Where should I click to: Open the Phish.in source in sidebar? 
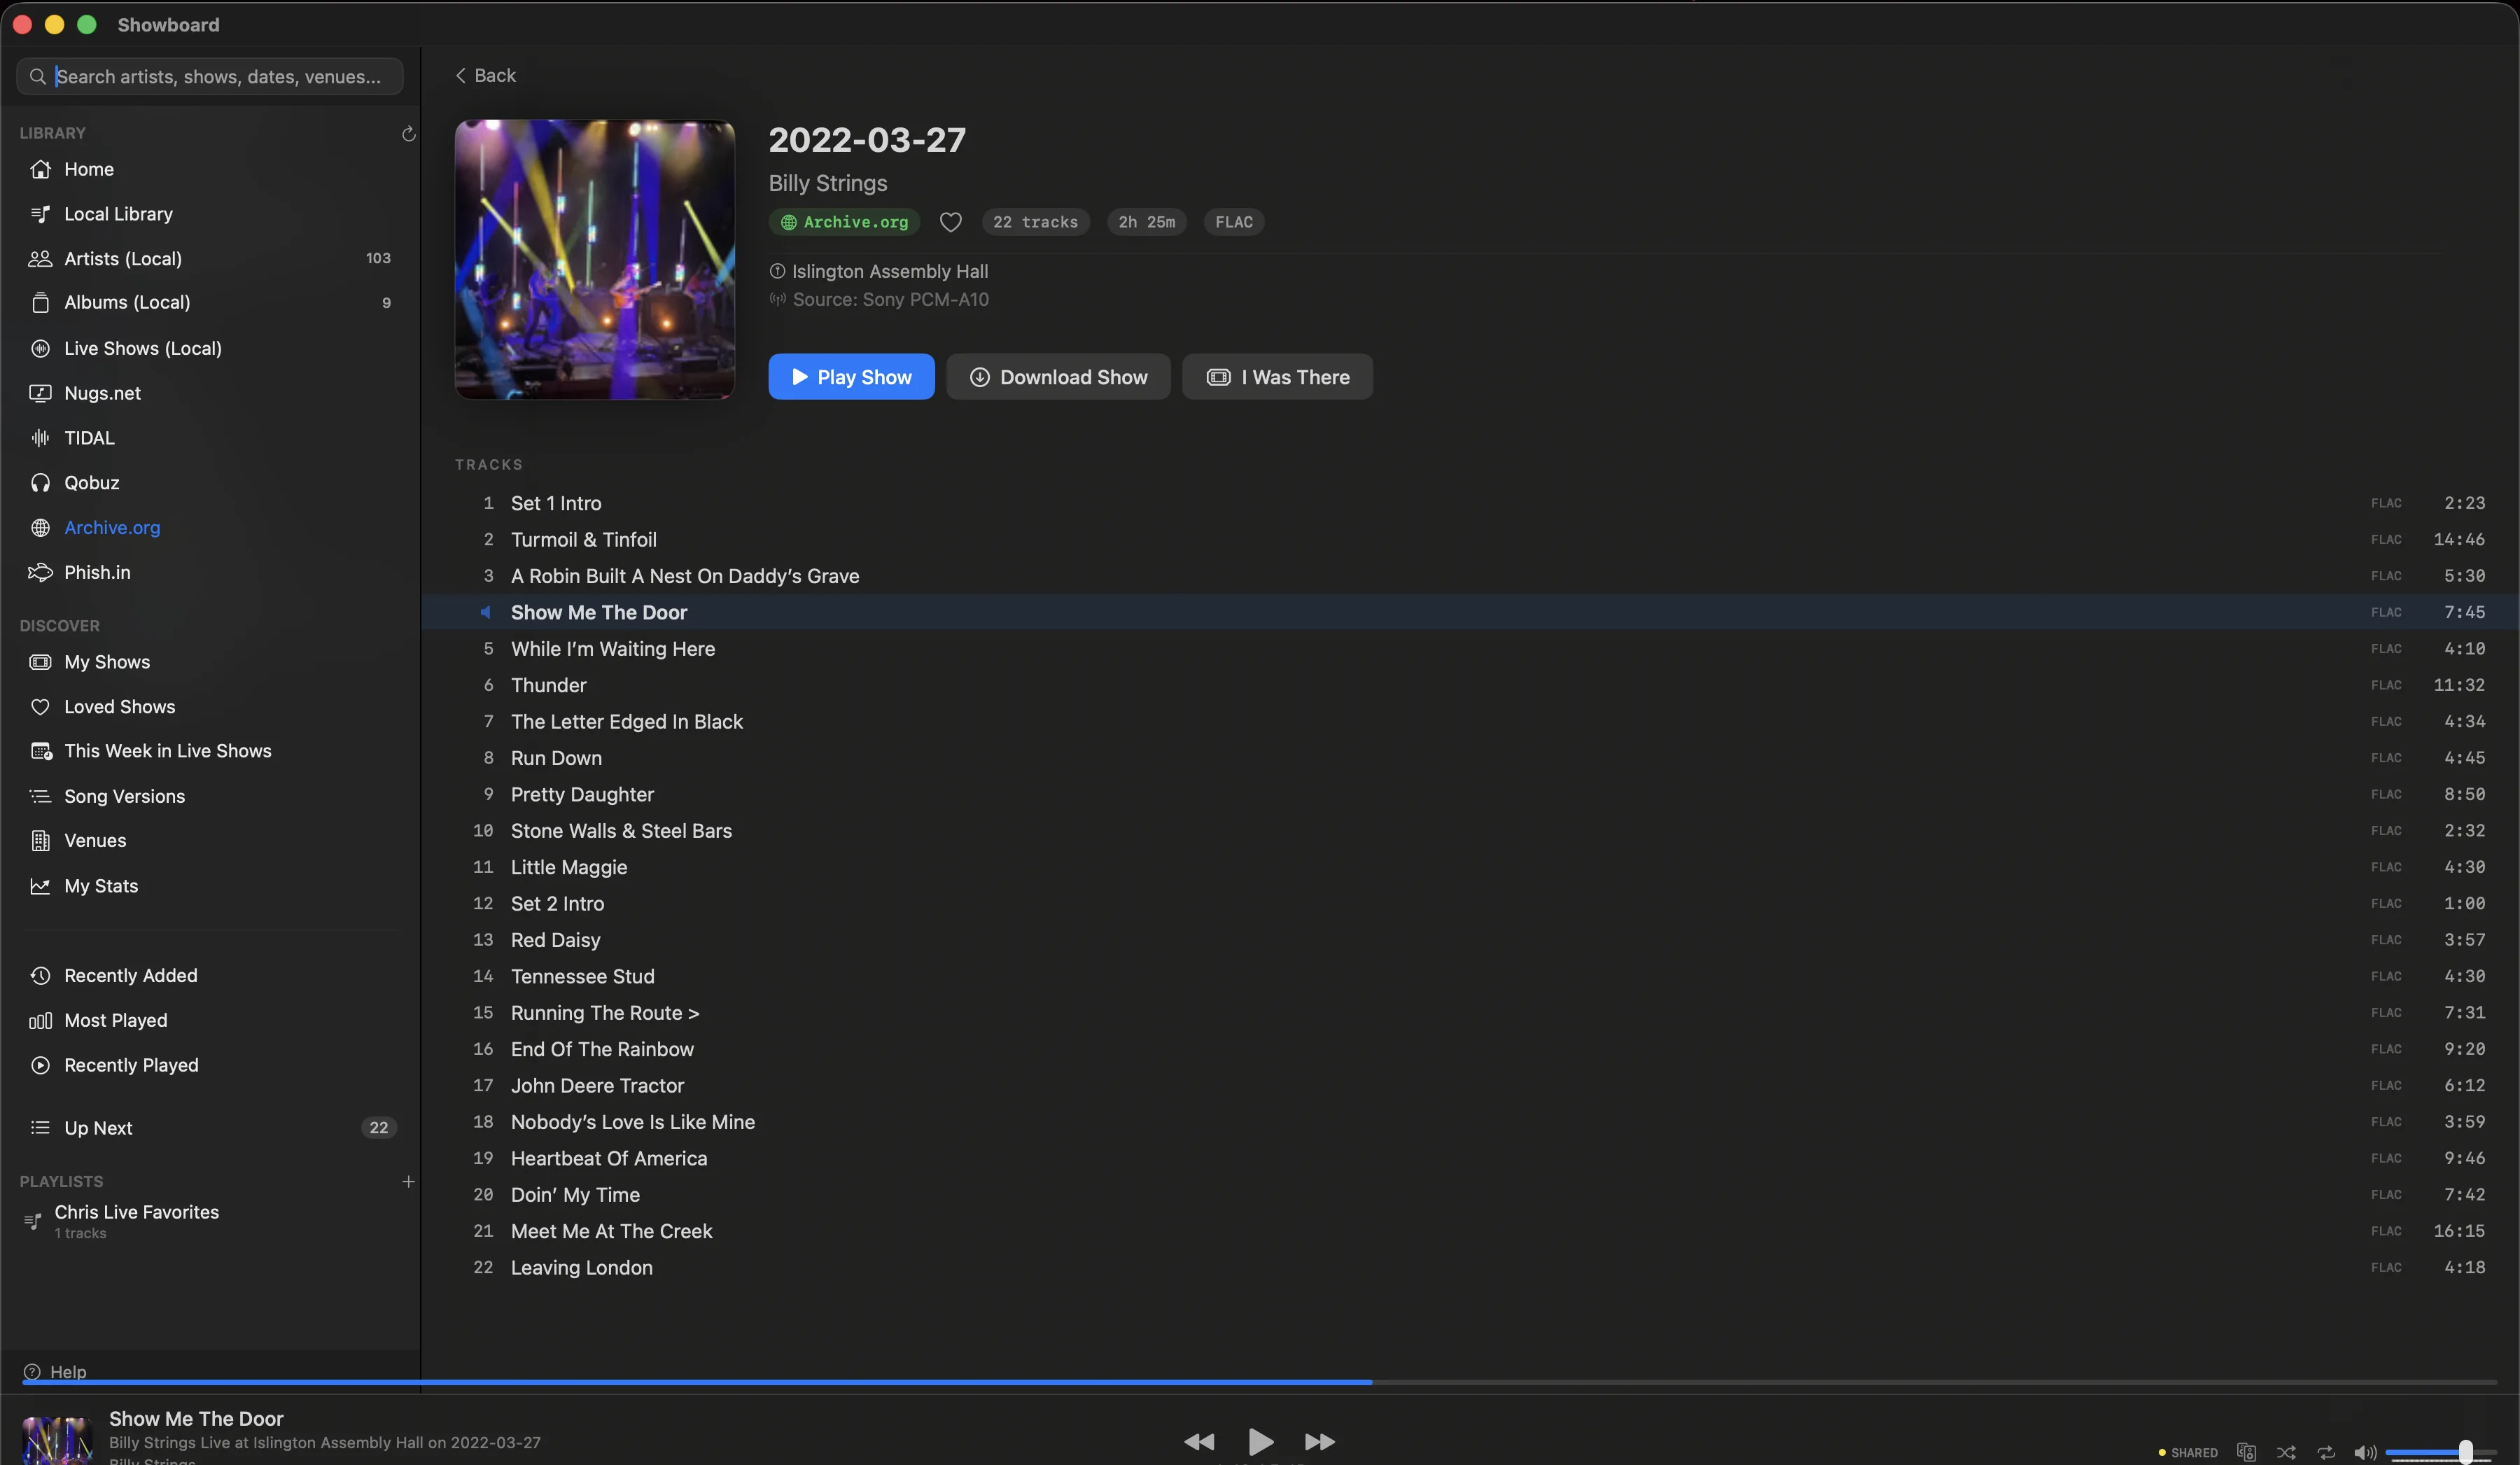tap(97, 572)
